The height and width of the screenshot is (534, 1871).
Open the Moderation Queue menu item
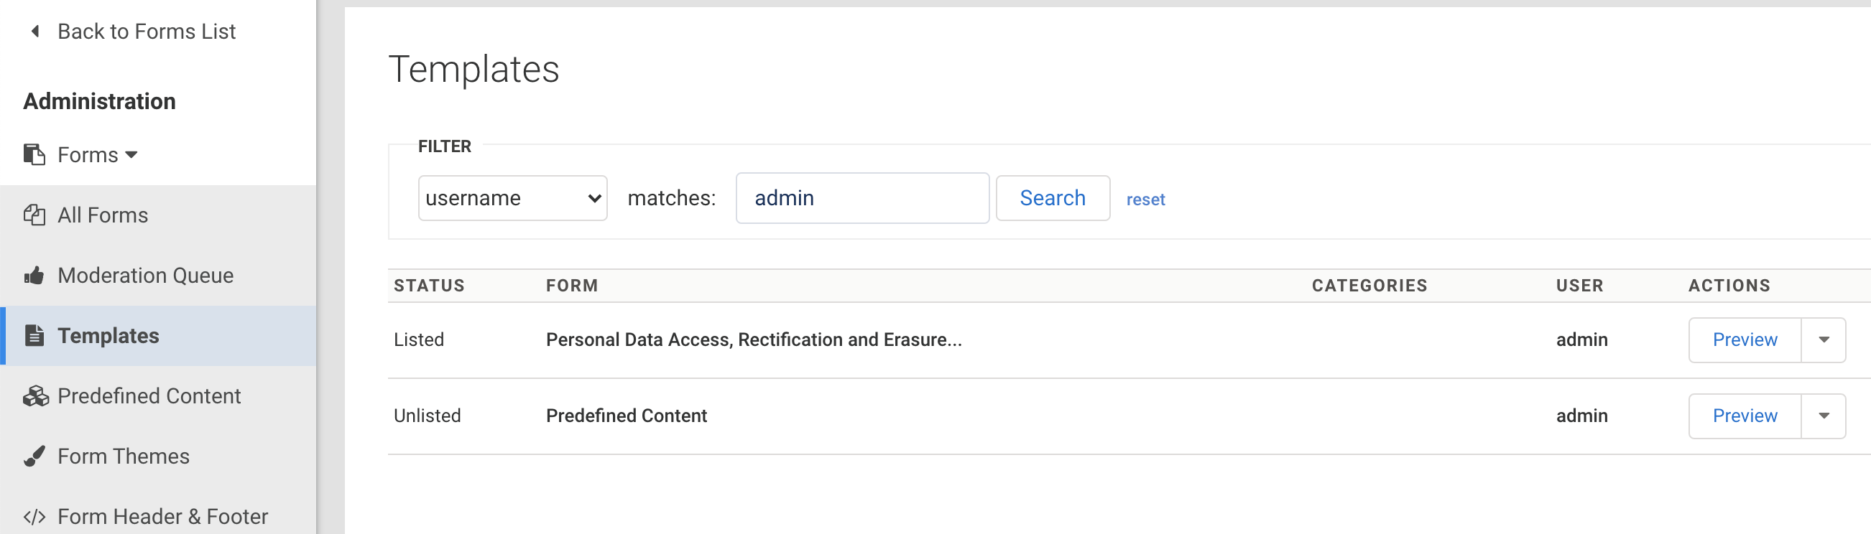point(145,276)
